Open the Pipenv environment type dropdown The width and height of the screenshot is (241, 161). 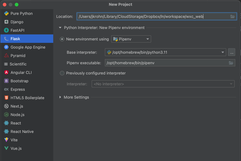[x=131, y=39]
